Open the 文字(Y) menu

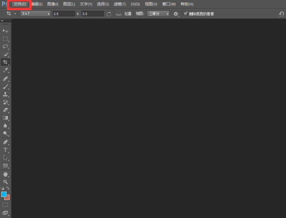pyautogui.click(x=86, y=4)
